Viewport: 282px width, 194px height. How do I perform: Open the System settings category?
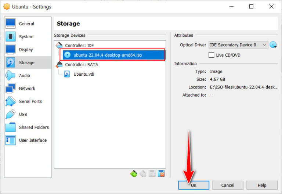click(x=28, y=36)
